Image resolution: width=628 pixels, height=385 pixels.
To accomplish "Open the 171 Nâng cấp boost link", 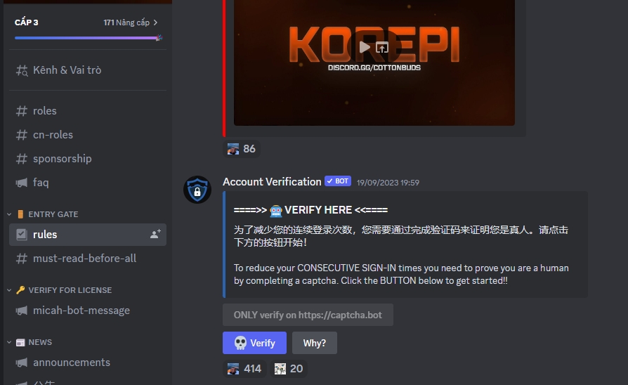I will coord(131,23).
